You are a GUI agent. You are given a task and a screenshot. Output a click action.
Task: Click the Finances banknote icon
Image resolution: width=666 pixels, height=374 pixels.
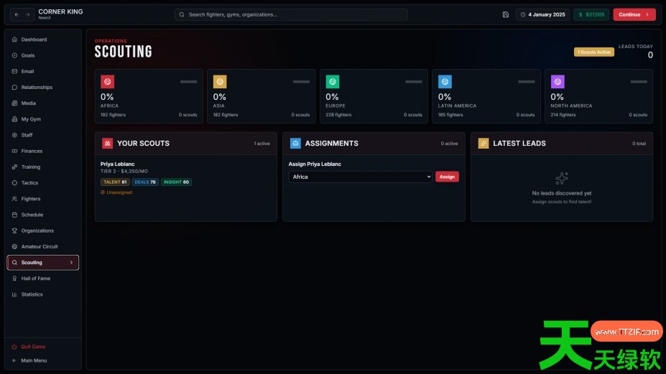(14, 151)
